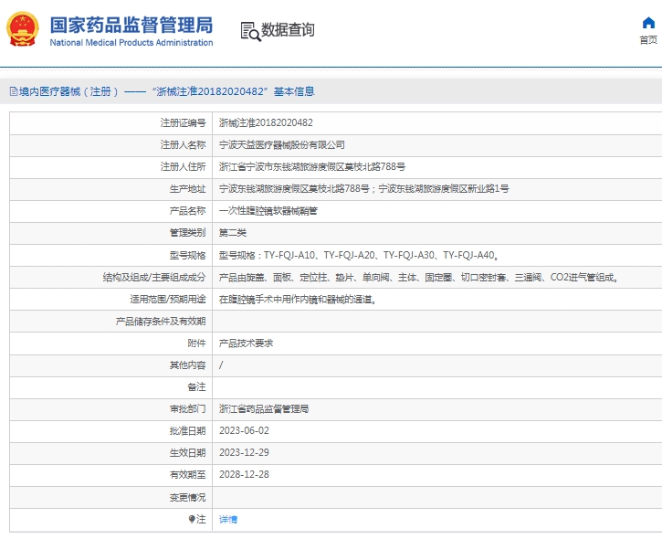Click registrant address 浙江省宁波市东钱湖 value
662x539 pixels.
click(x=312, y=167)
